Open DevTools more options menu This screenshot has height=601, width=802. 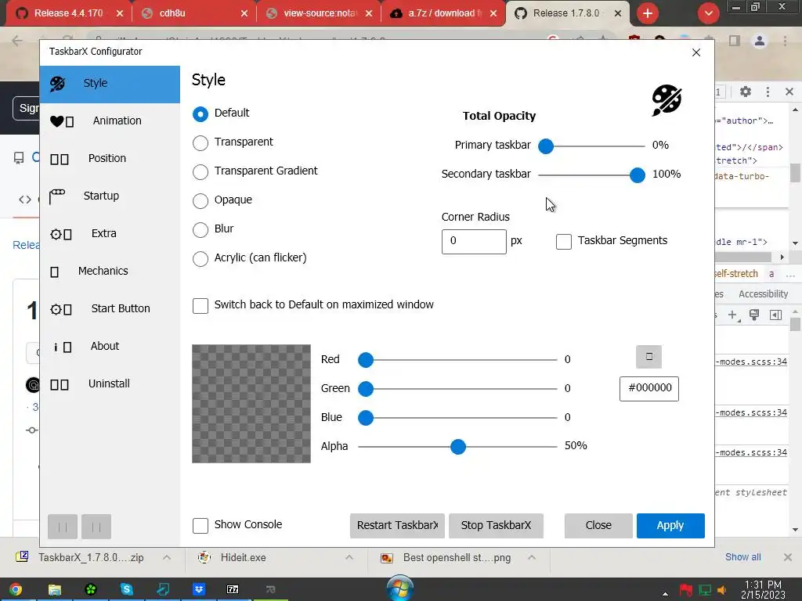pyautogui.click(x=768, y=92)
